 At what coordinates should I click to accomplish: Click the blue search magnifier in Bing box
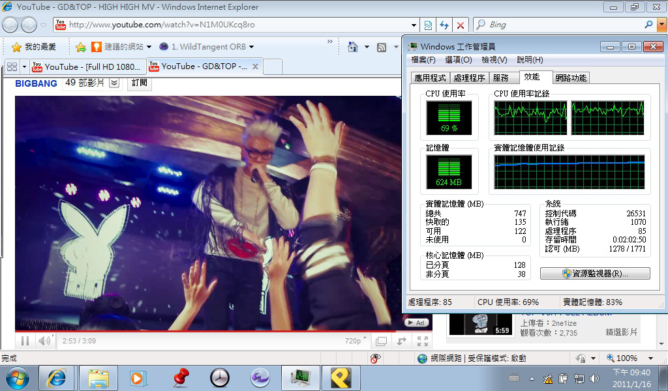pyautogui.click(x=648, y=25)
